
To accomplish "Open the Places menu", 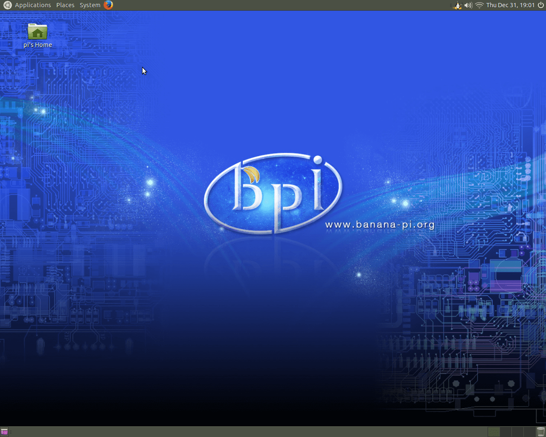I will point(65,5).
